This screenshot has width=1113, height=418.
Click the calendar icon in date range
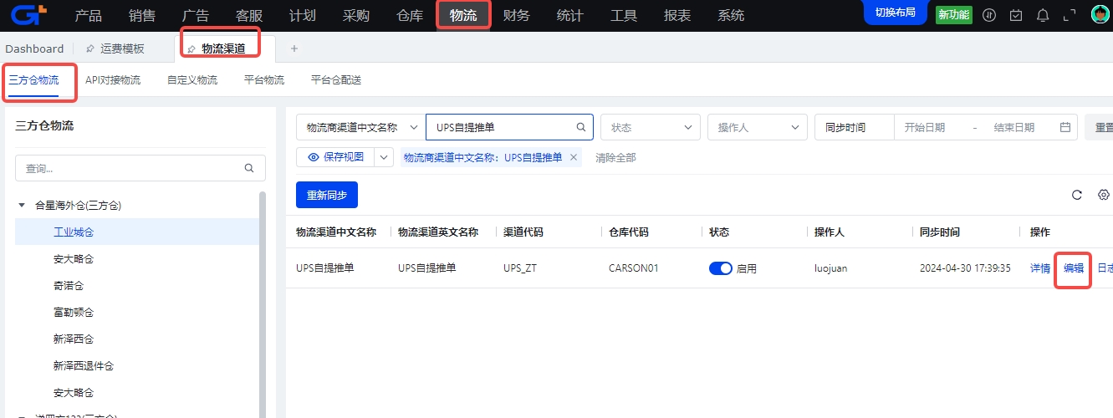click(1065, 127)
